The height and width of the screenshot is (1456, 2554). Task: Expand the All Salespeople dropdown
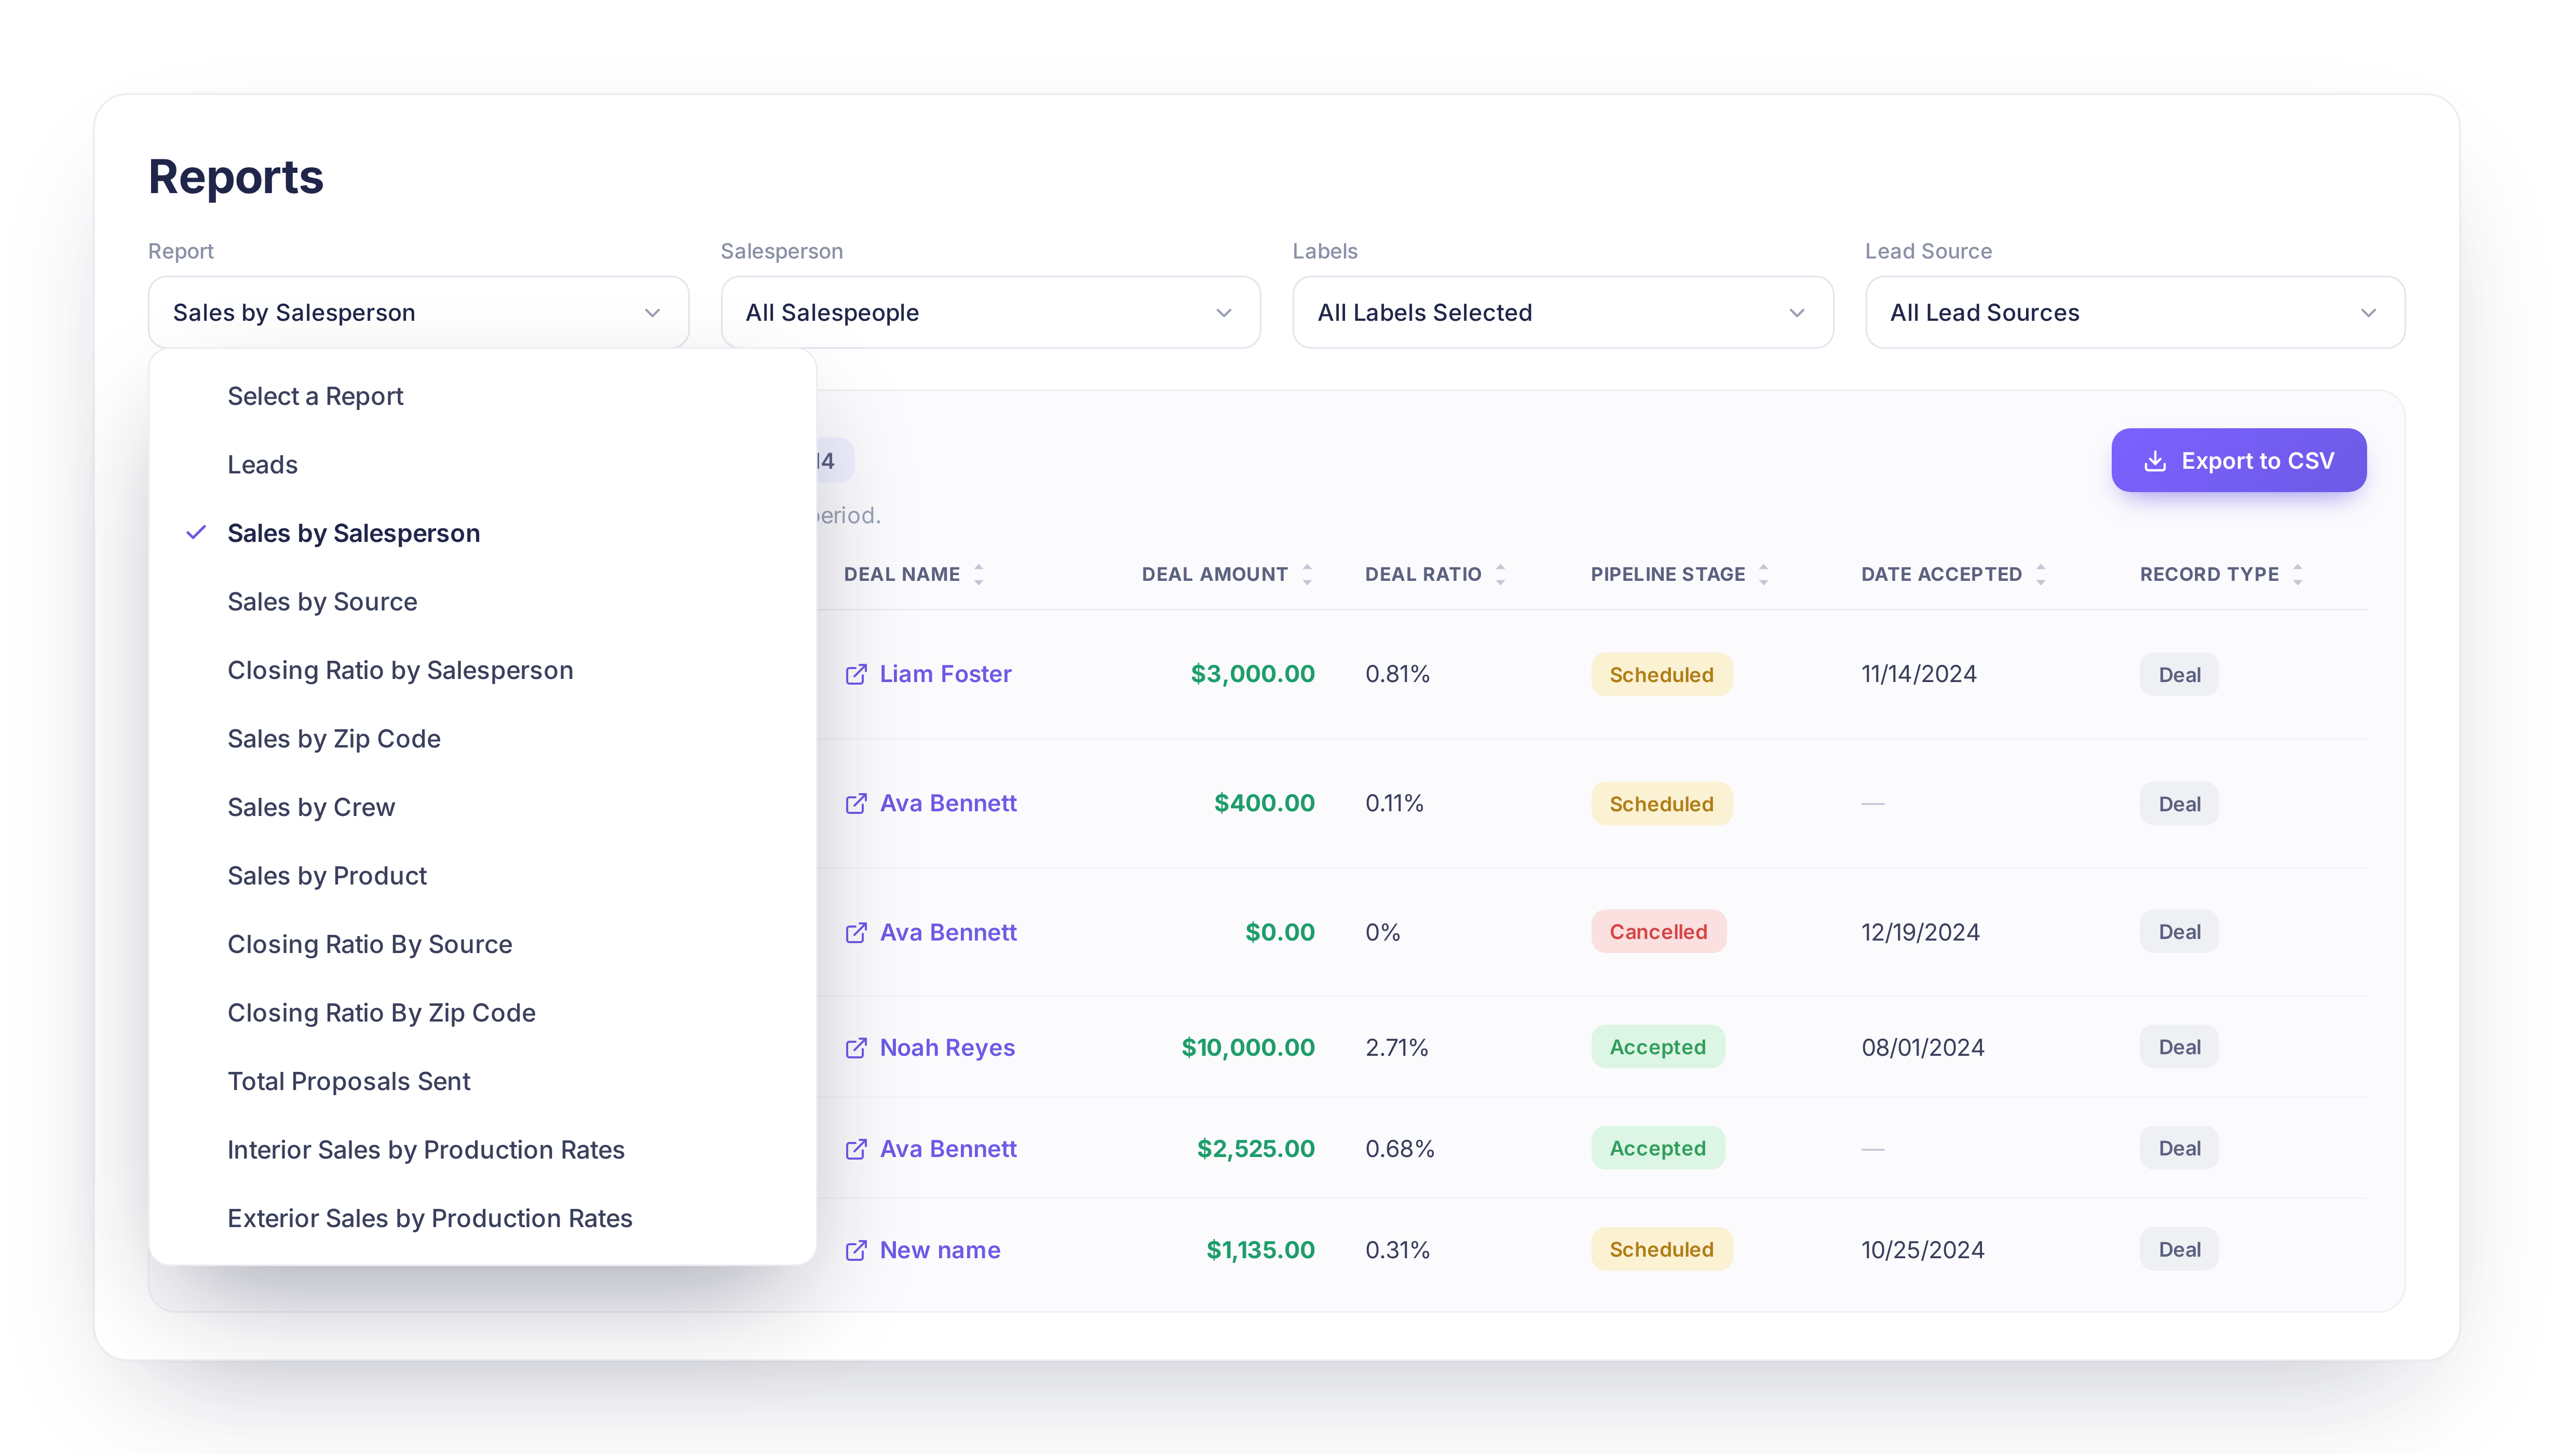(x=990, y=312)
